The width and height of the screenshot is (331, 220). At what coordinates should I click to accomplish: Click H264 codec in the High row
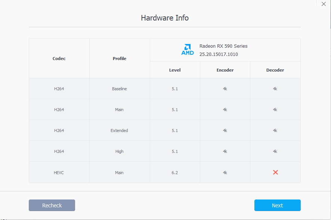point(59,151)
